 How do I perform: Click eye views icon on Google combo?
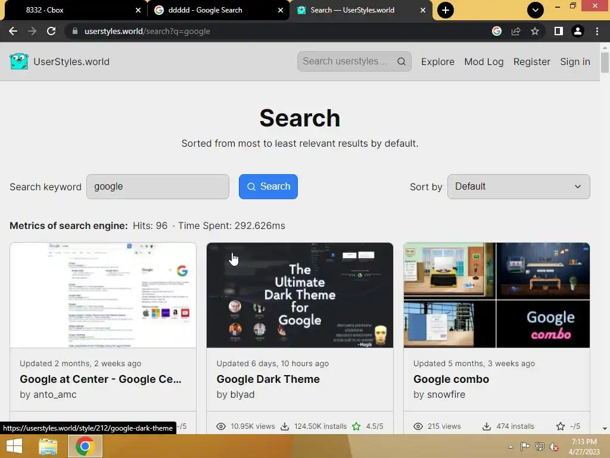(418, 426)
